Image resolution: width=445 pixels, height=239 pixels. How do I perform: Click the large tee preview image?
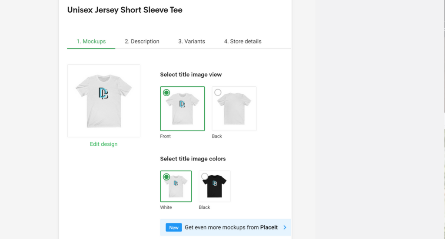click(x=103, y=101)
